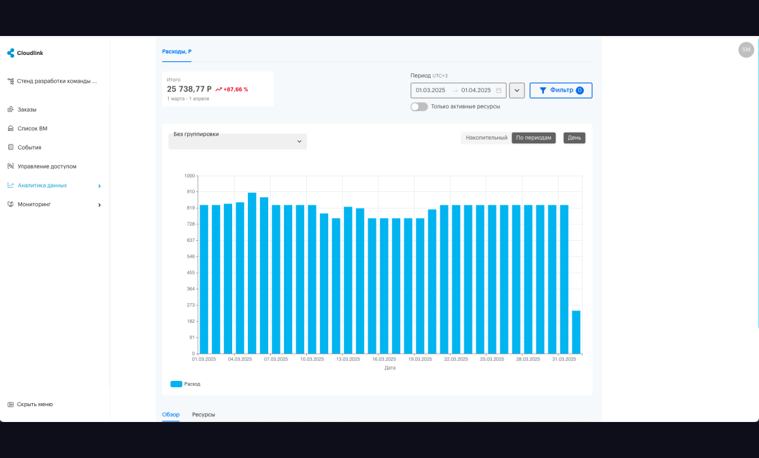Click the Скрыть меню icon
Image resolution: width=759 pixels, height=458 pixels.
point(10,404)
